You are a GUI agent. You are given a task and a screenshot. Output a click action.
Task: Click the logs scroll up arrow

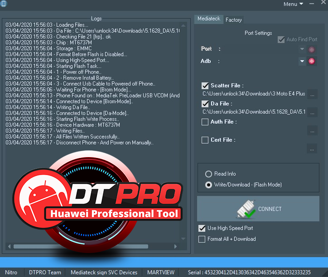click(x=183, y=25)
